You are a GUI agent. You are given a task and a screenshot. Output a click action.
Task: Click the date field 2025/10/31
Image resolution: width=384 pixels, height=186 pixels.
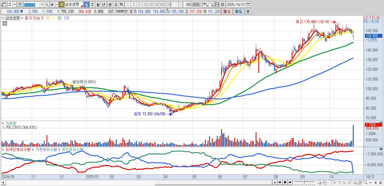point(236,4)
